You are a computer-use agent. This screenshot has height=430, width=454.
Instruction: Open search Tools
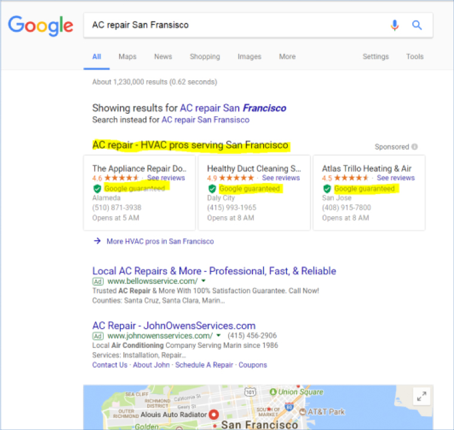click(x=415, y=56)
